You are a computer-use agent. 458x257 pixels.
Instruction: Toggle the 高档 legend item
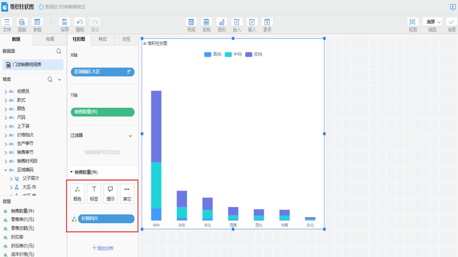[213, 54]
